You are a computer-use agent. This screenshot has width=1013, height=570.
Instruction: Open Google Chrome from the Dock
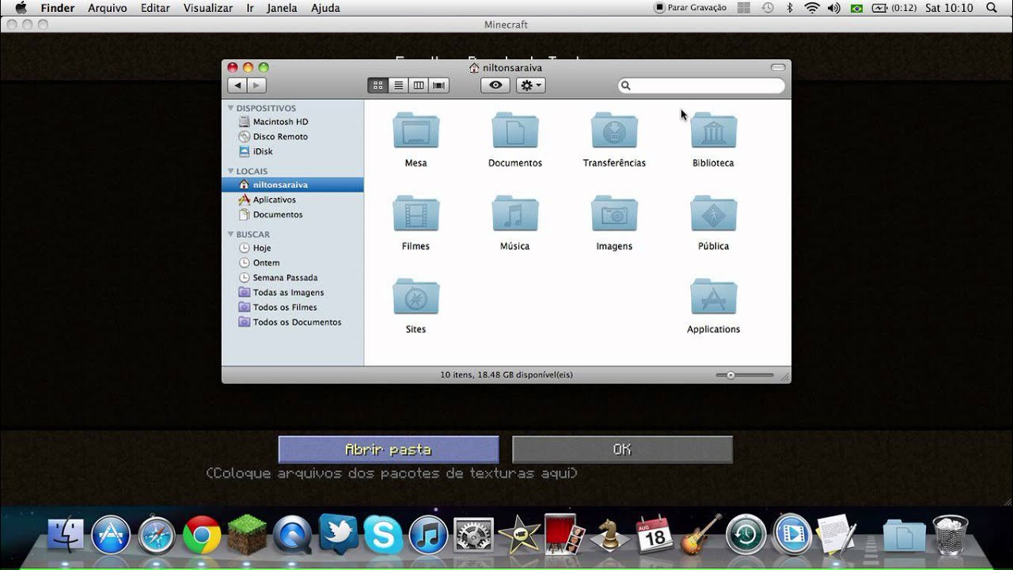(202, 535)
